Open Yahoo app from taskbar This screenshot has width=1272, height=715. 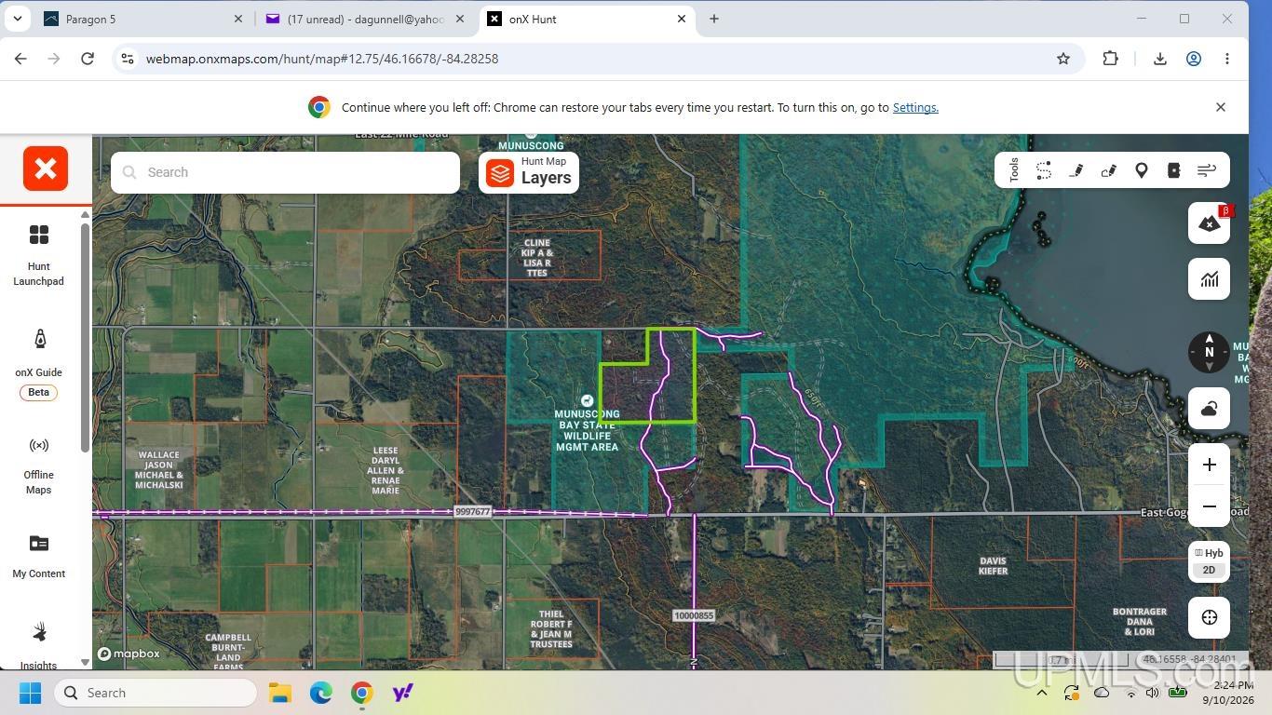[x=402, y=693]
